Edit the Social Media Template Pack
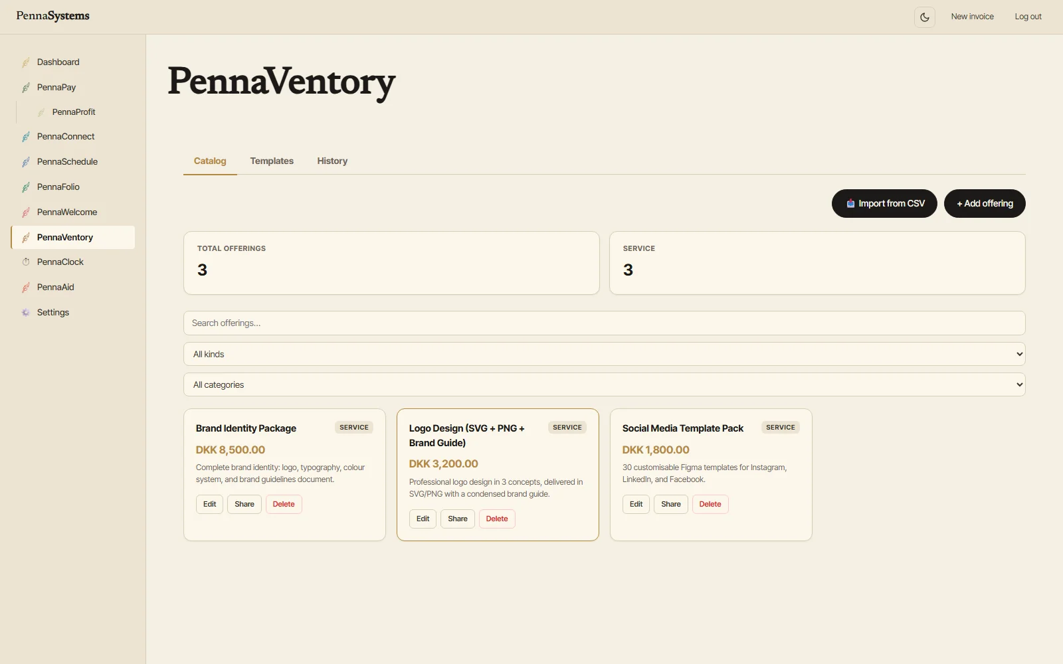1063x664 pixels. click(636, 505)
